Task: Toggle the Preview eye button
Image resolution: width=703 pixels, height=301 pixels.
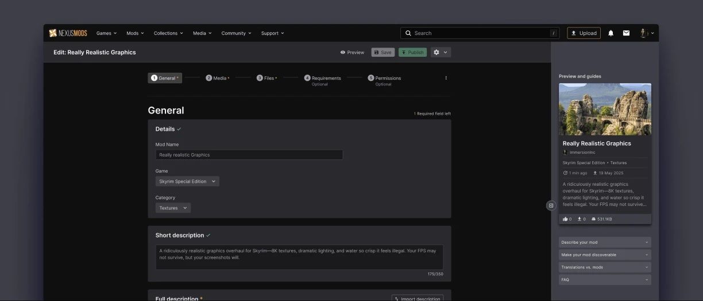Action: coord(352,52)
